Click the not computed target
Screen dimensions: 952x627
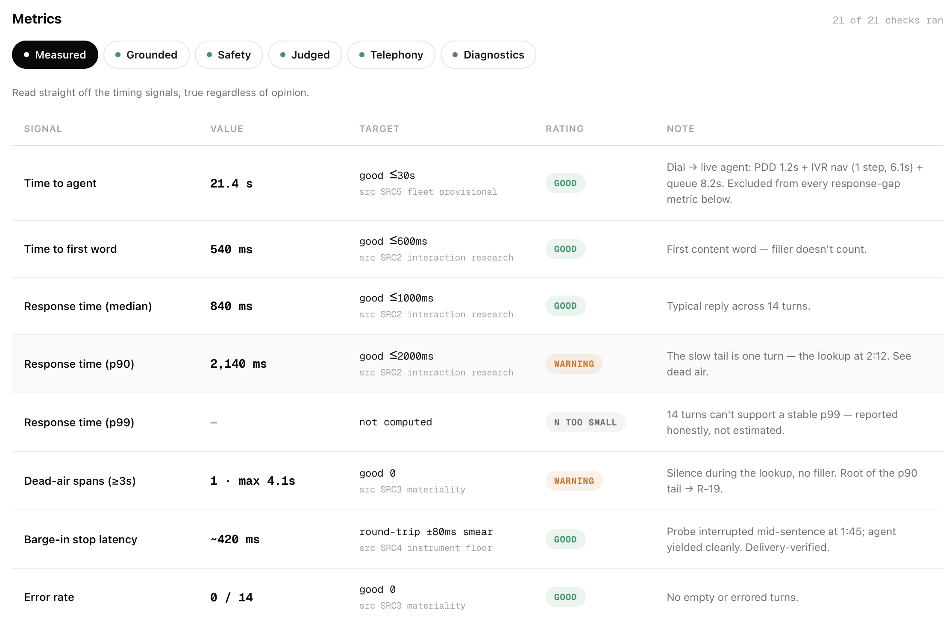click(396, 422)
